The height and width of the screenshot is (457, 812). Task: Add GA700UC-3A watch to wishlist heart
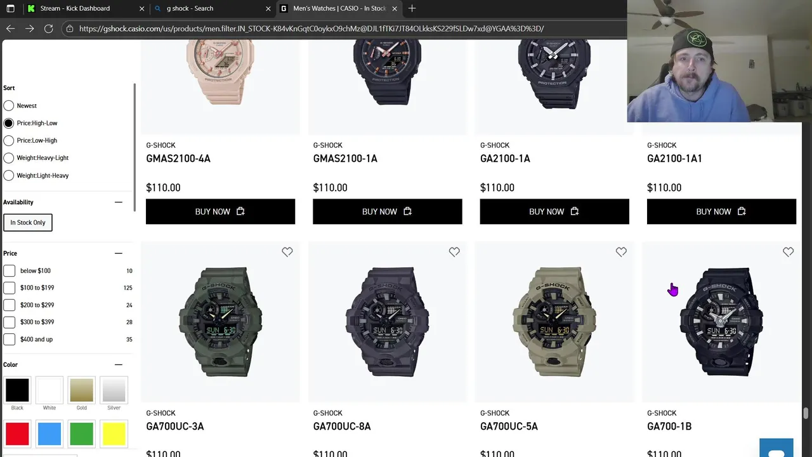[287, 252]
